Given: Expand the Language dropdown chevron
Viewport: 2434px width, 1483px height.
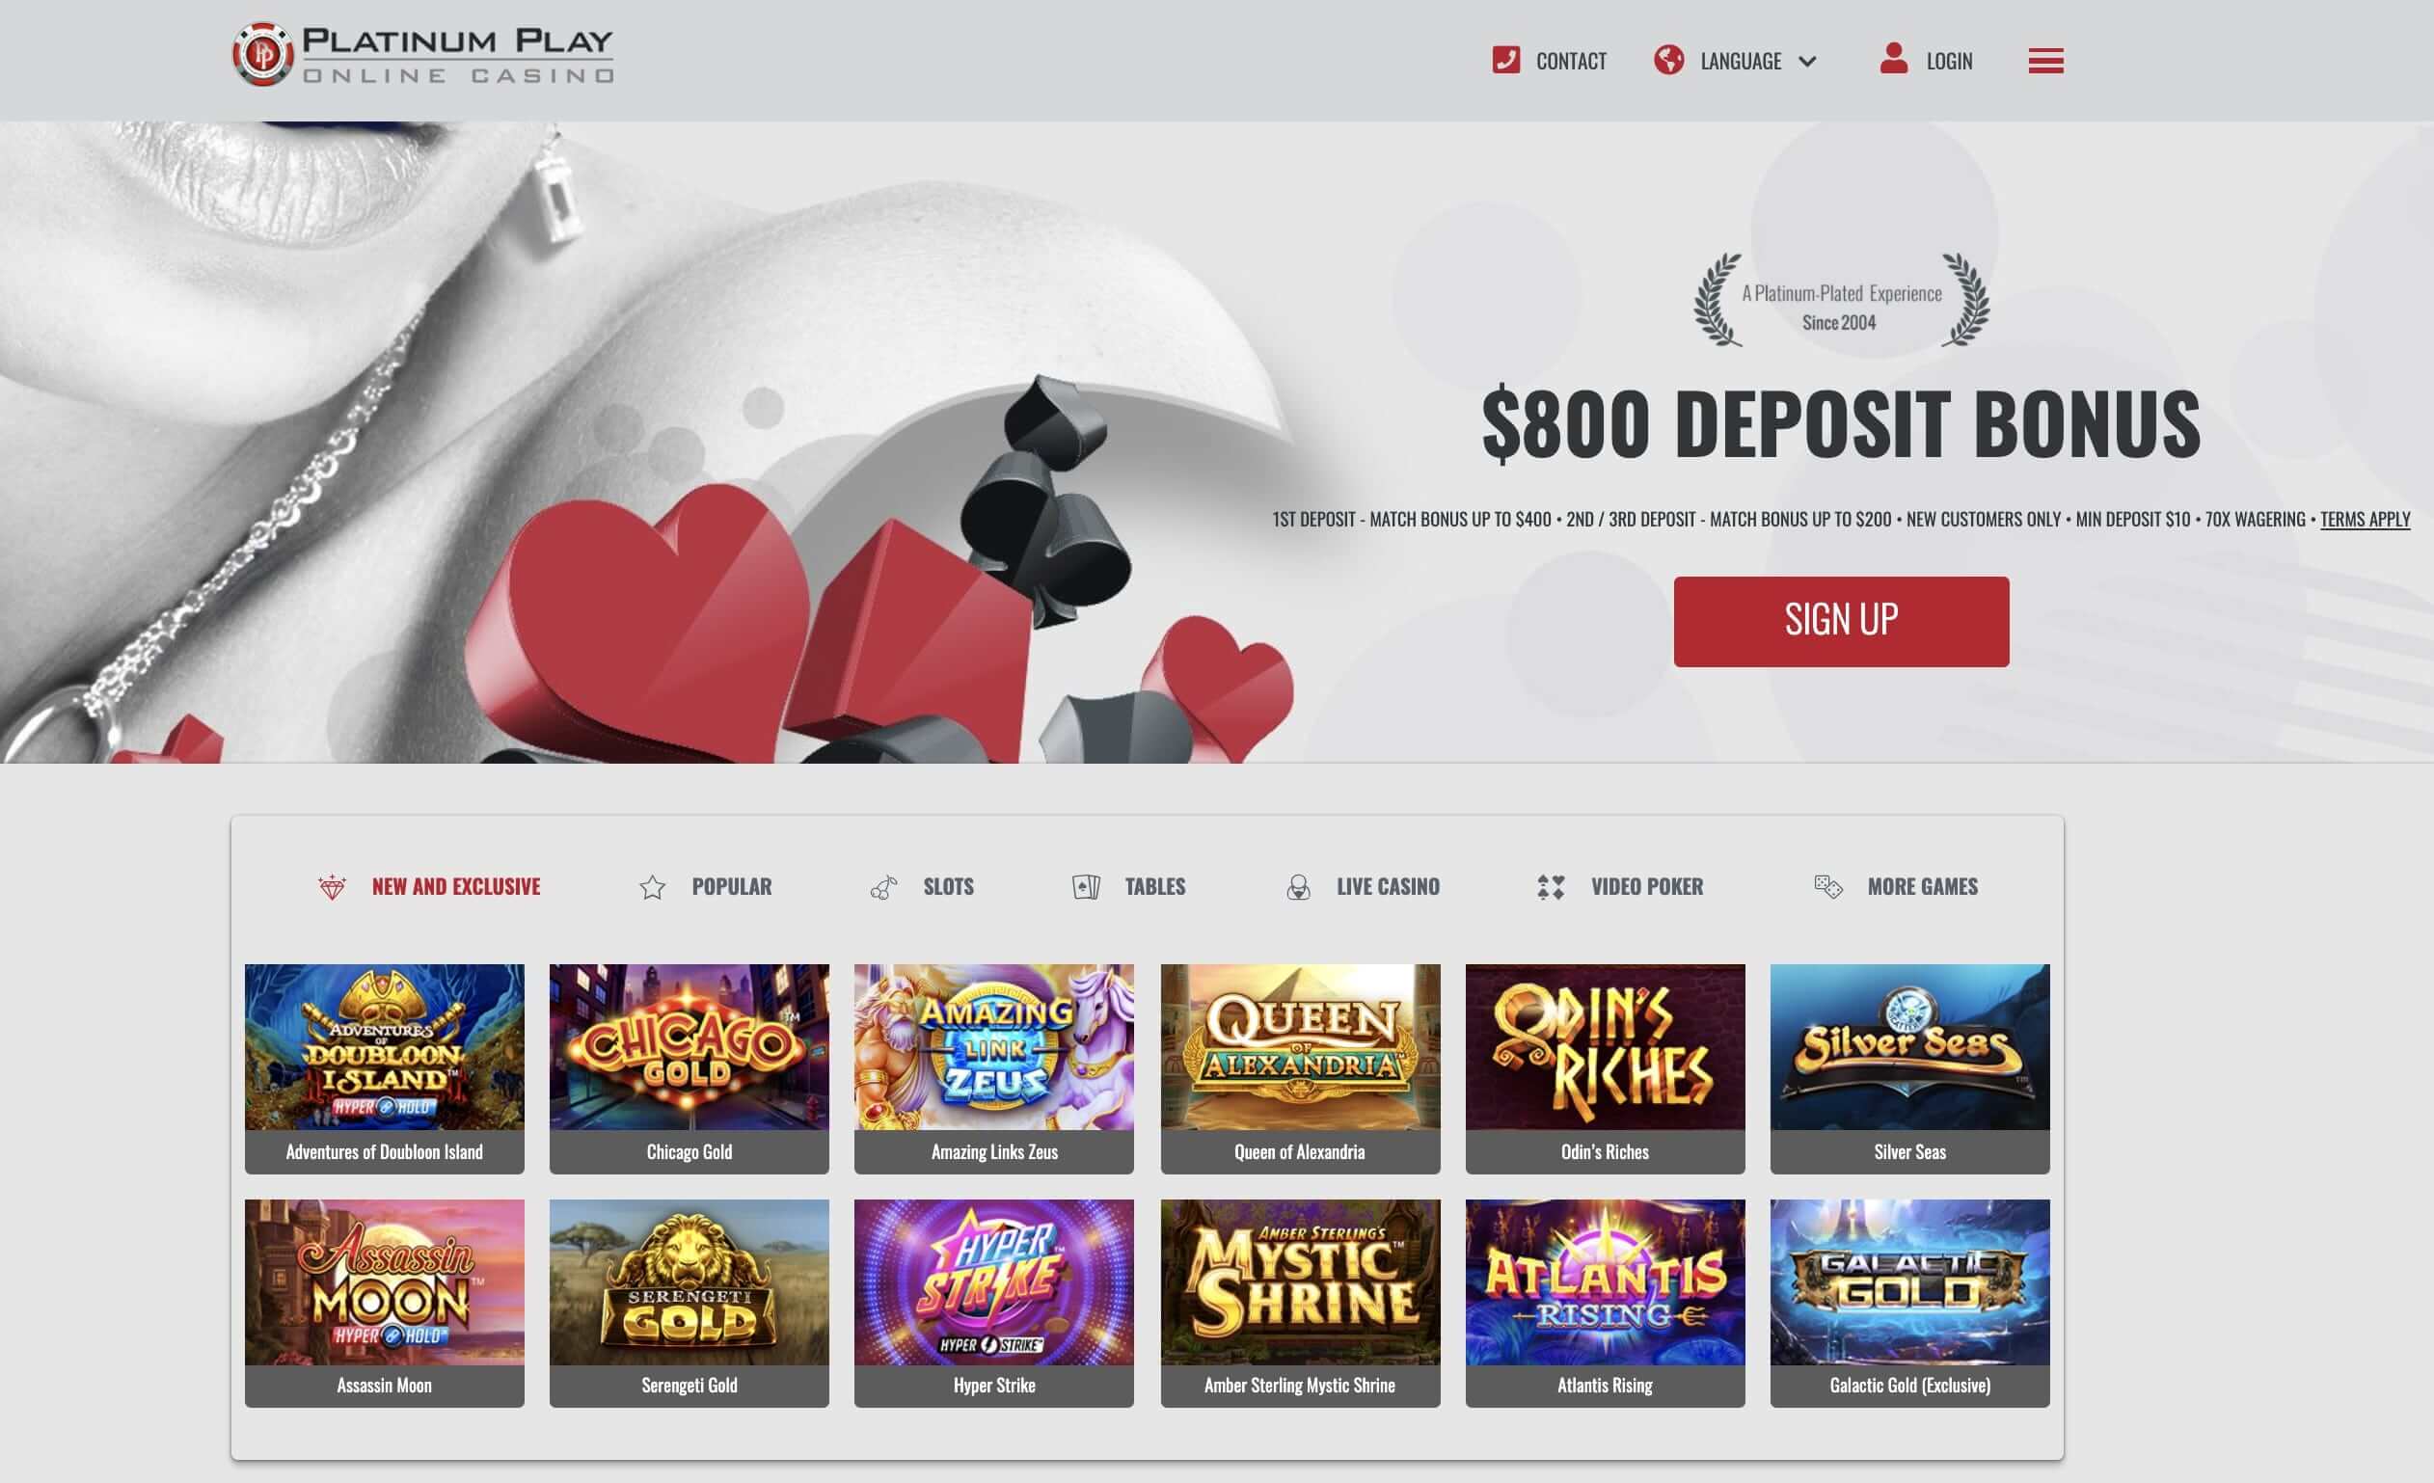Looking at the screenshot, I should [x=1807, y=62].
